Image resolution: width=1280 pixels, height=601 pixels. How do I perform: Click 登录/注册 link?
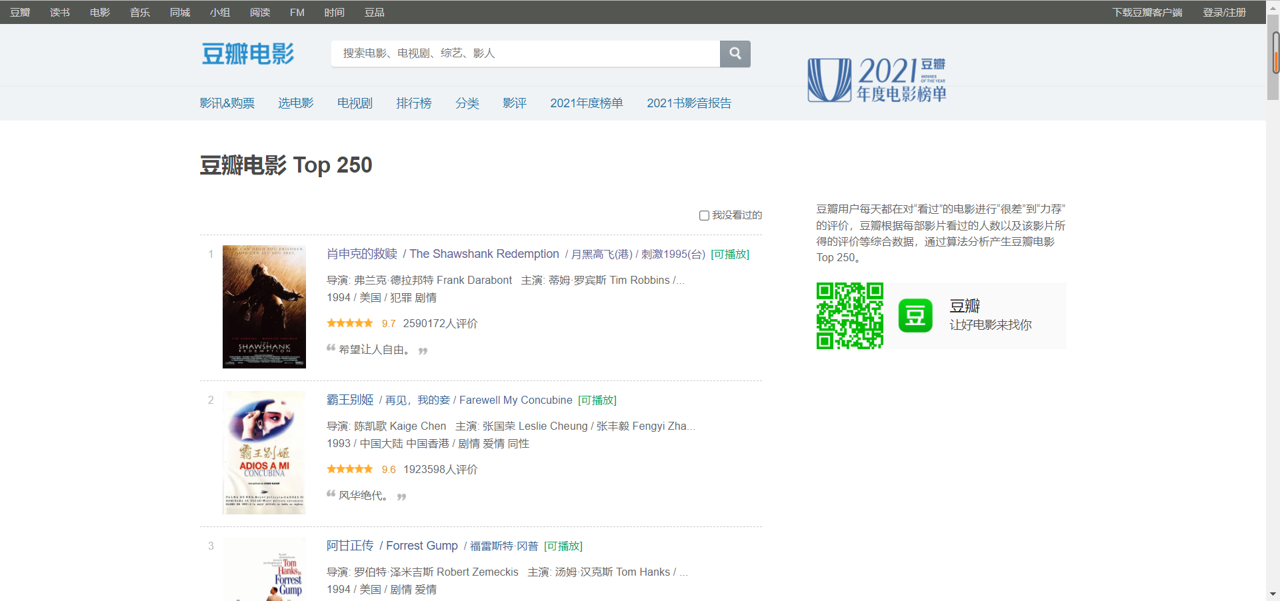click(1224, 13)
